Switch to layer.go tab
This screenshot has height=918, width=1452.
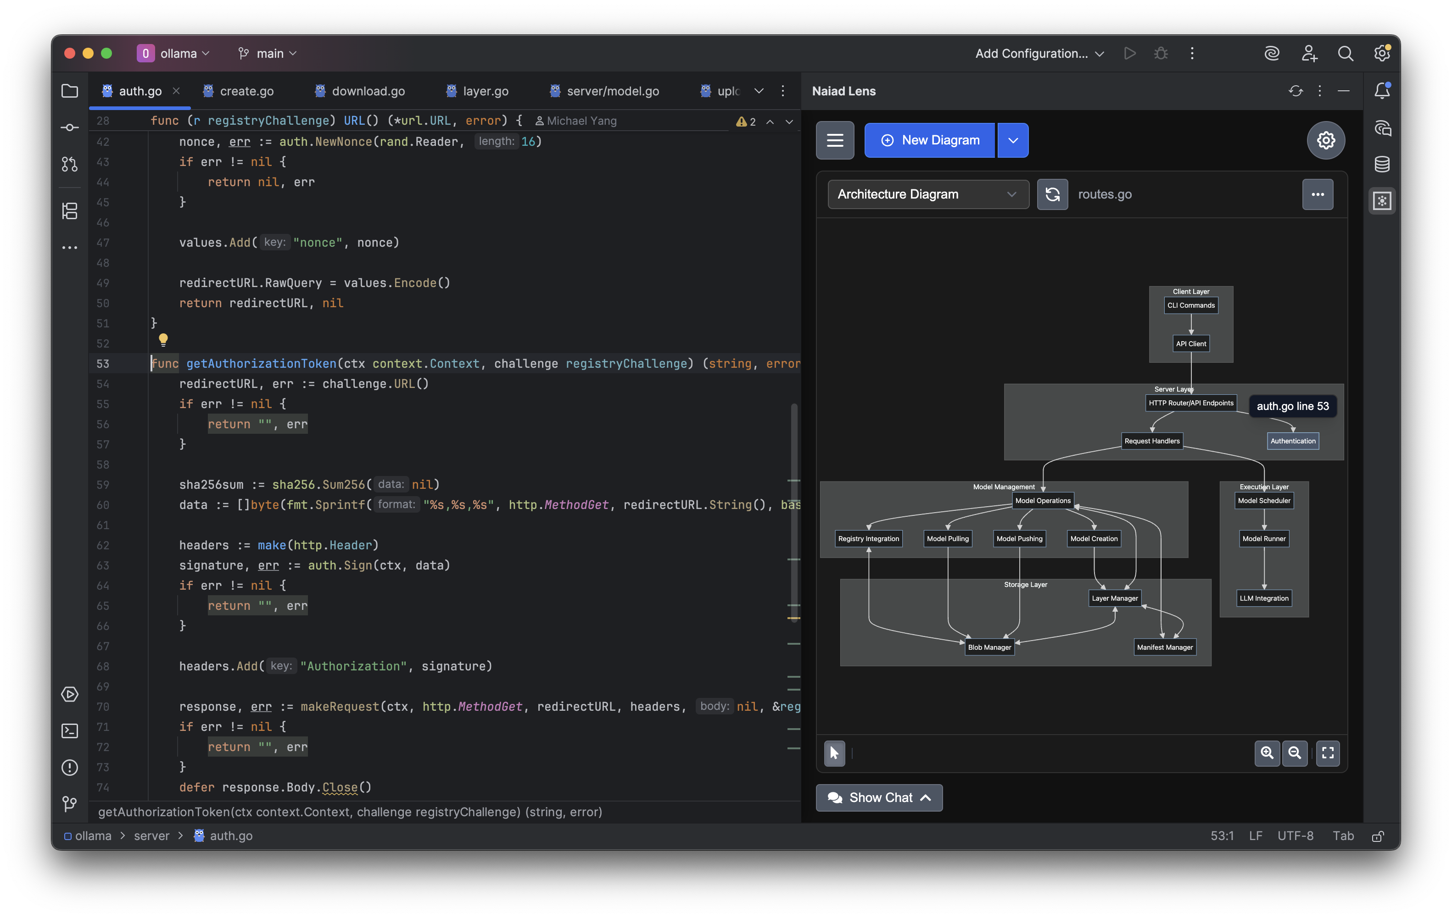478,91
